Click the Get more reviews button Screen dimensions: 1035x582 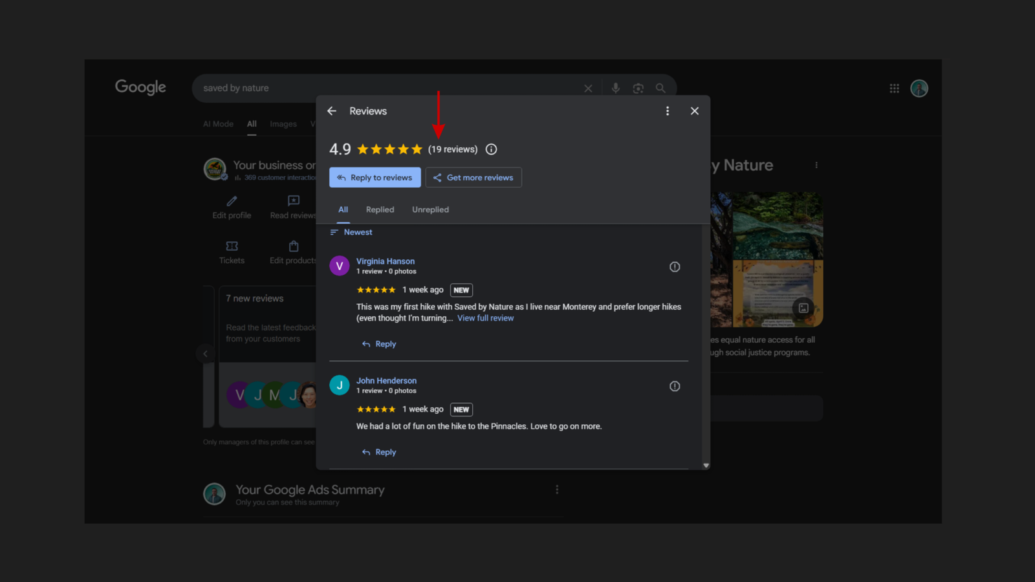tap(474, 178)
